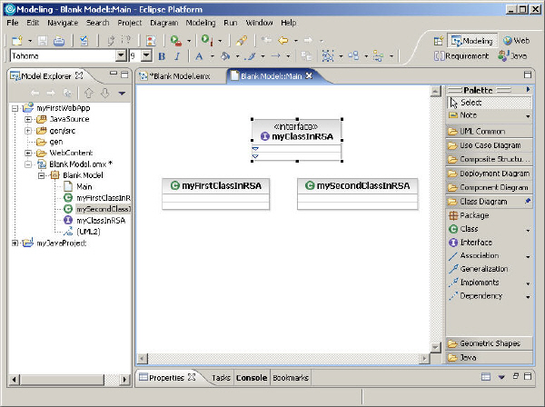Close the Blank Model::Main editor tab

click(x=309, y=75)
